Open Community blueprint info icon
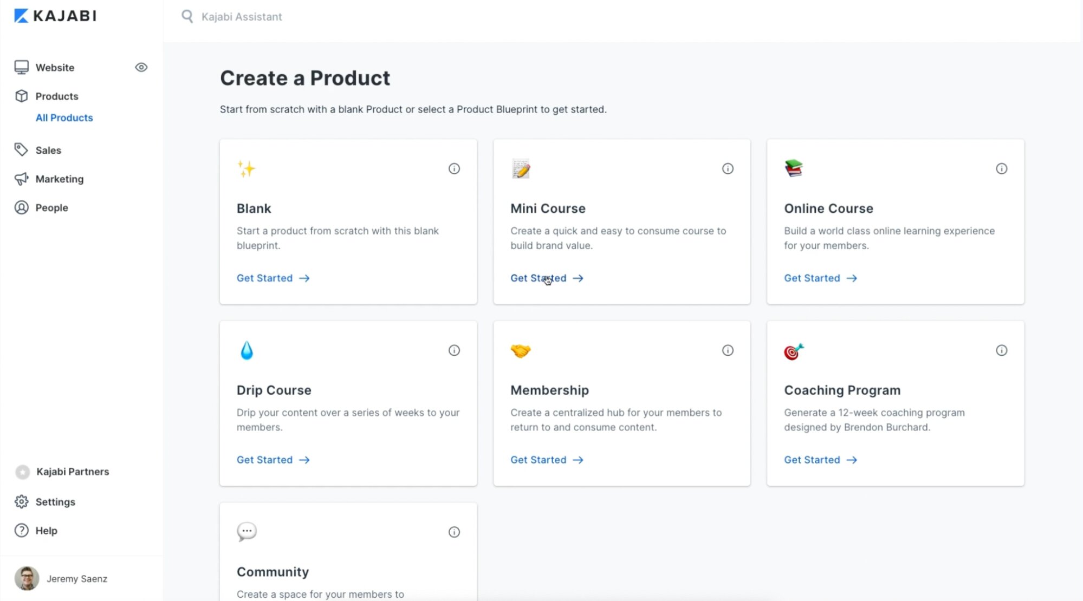 coord(454,532)
